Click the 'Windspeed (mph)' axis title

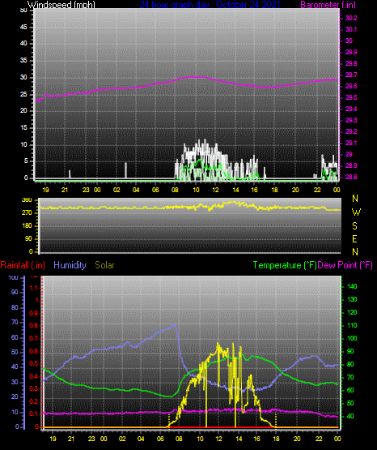pos(61,5)
